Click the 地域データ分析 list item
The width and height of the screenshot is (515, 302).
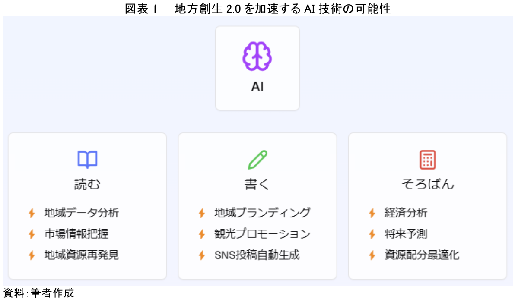coord(82,213)
